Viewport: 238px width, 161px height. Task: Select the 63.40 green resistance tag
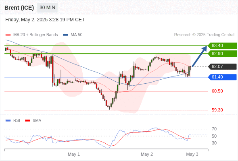click(x=222, y=45)
